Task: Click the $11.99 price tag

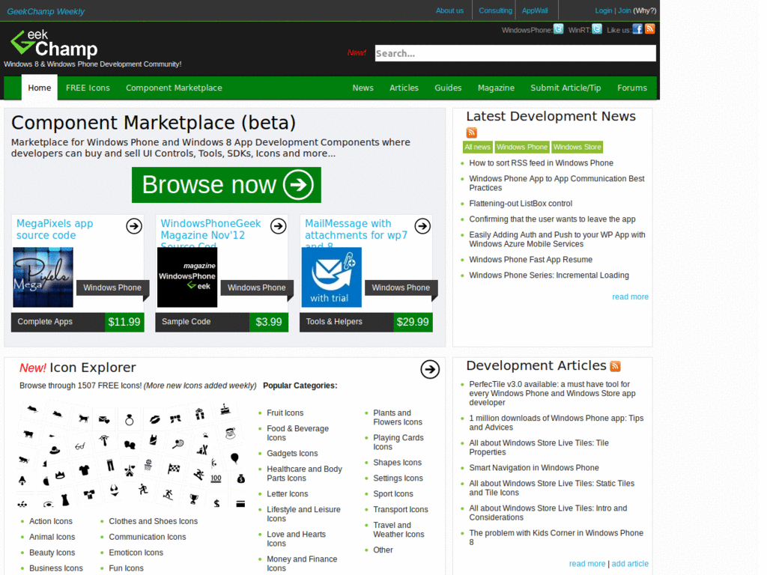Action: coord(124,322)
